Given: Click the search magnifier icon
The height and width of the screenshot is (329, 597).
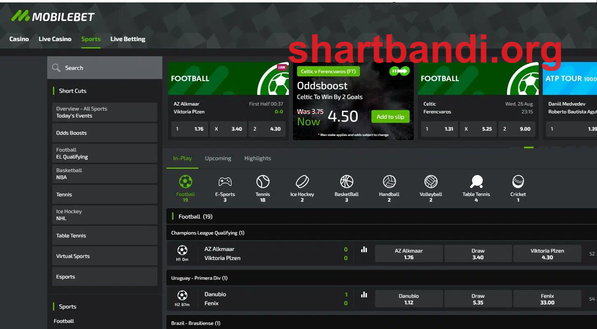Looking at the screenshot, I should [56, 68].
